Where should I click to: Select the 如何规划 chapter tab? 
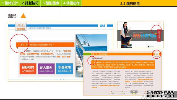[x=21, y=29]
